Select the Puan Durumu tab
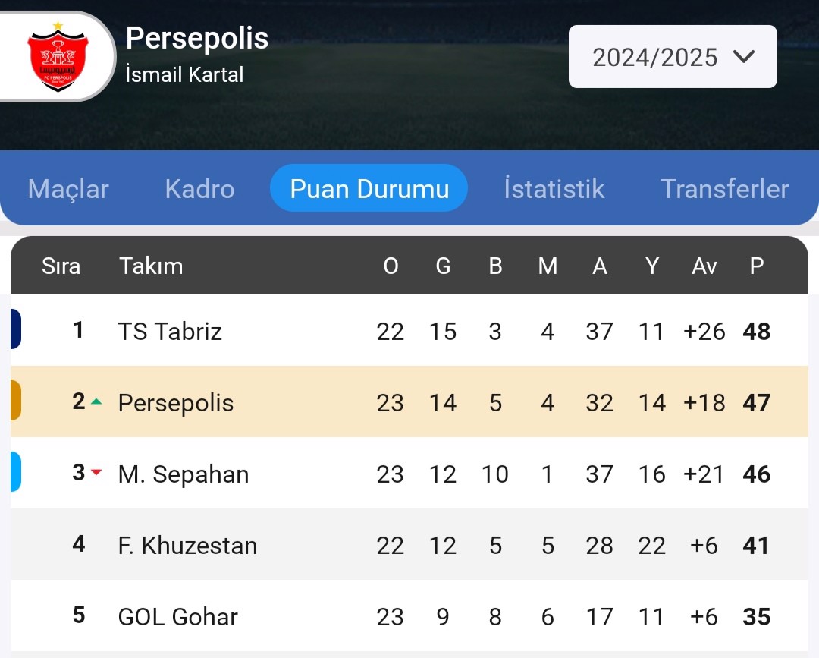 point(369,188)
